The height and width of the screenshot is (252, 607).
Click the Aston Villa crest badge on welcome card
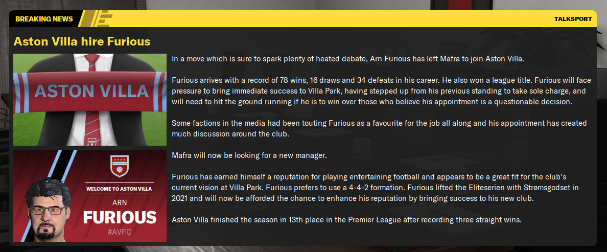tap(120, 166)
